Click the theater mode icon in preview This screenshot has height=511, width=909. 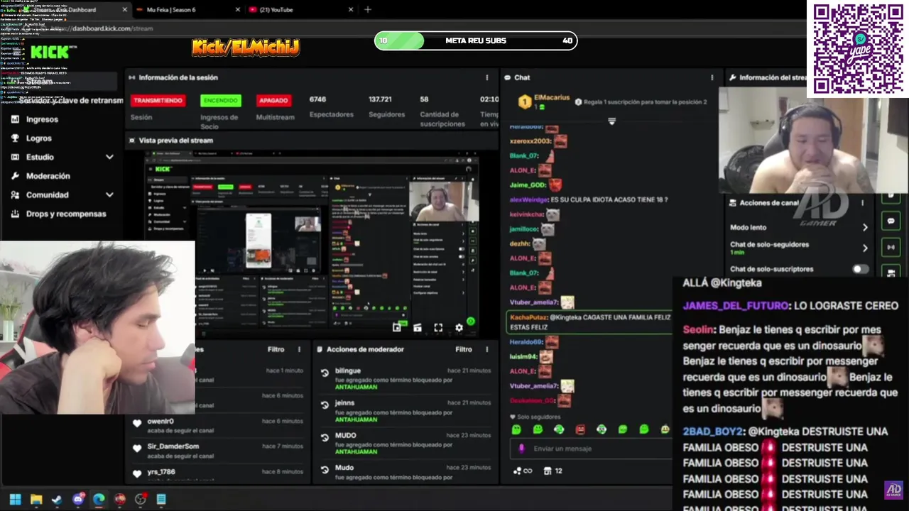(x=418, y=327)
